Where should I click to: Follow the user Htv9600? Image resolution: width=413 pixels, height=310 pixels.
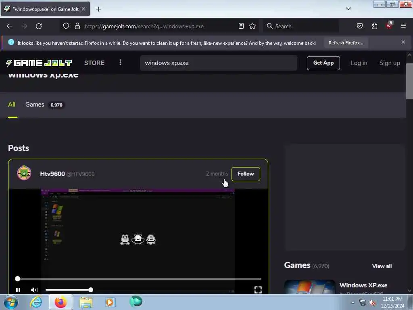tap(246, 174)
